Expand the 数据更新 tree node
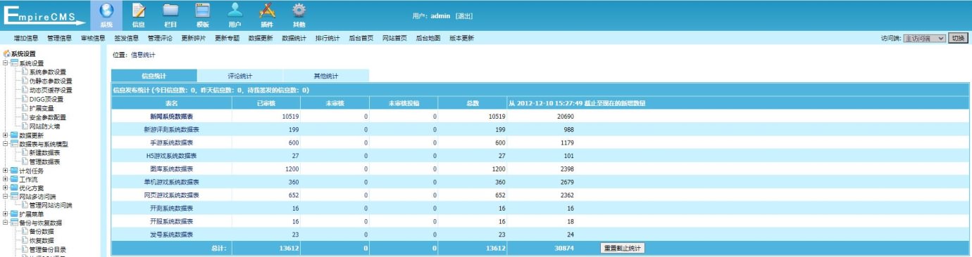 tap(6, 135)
